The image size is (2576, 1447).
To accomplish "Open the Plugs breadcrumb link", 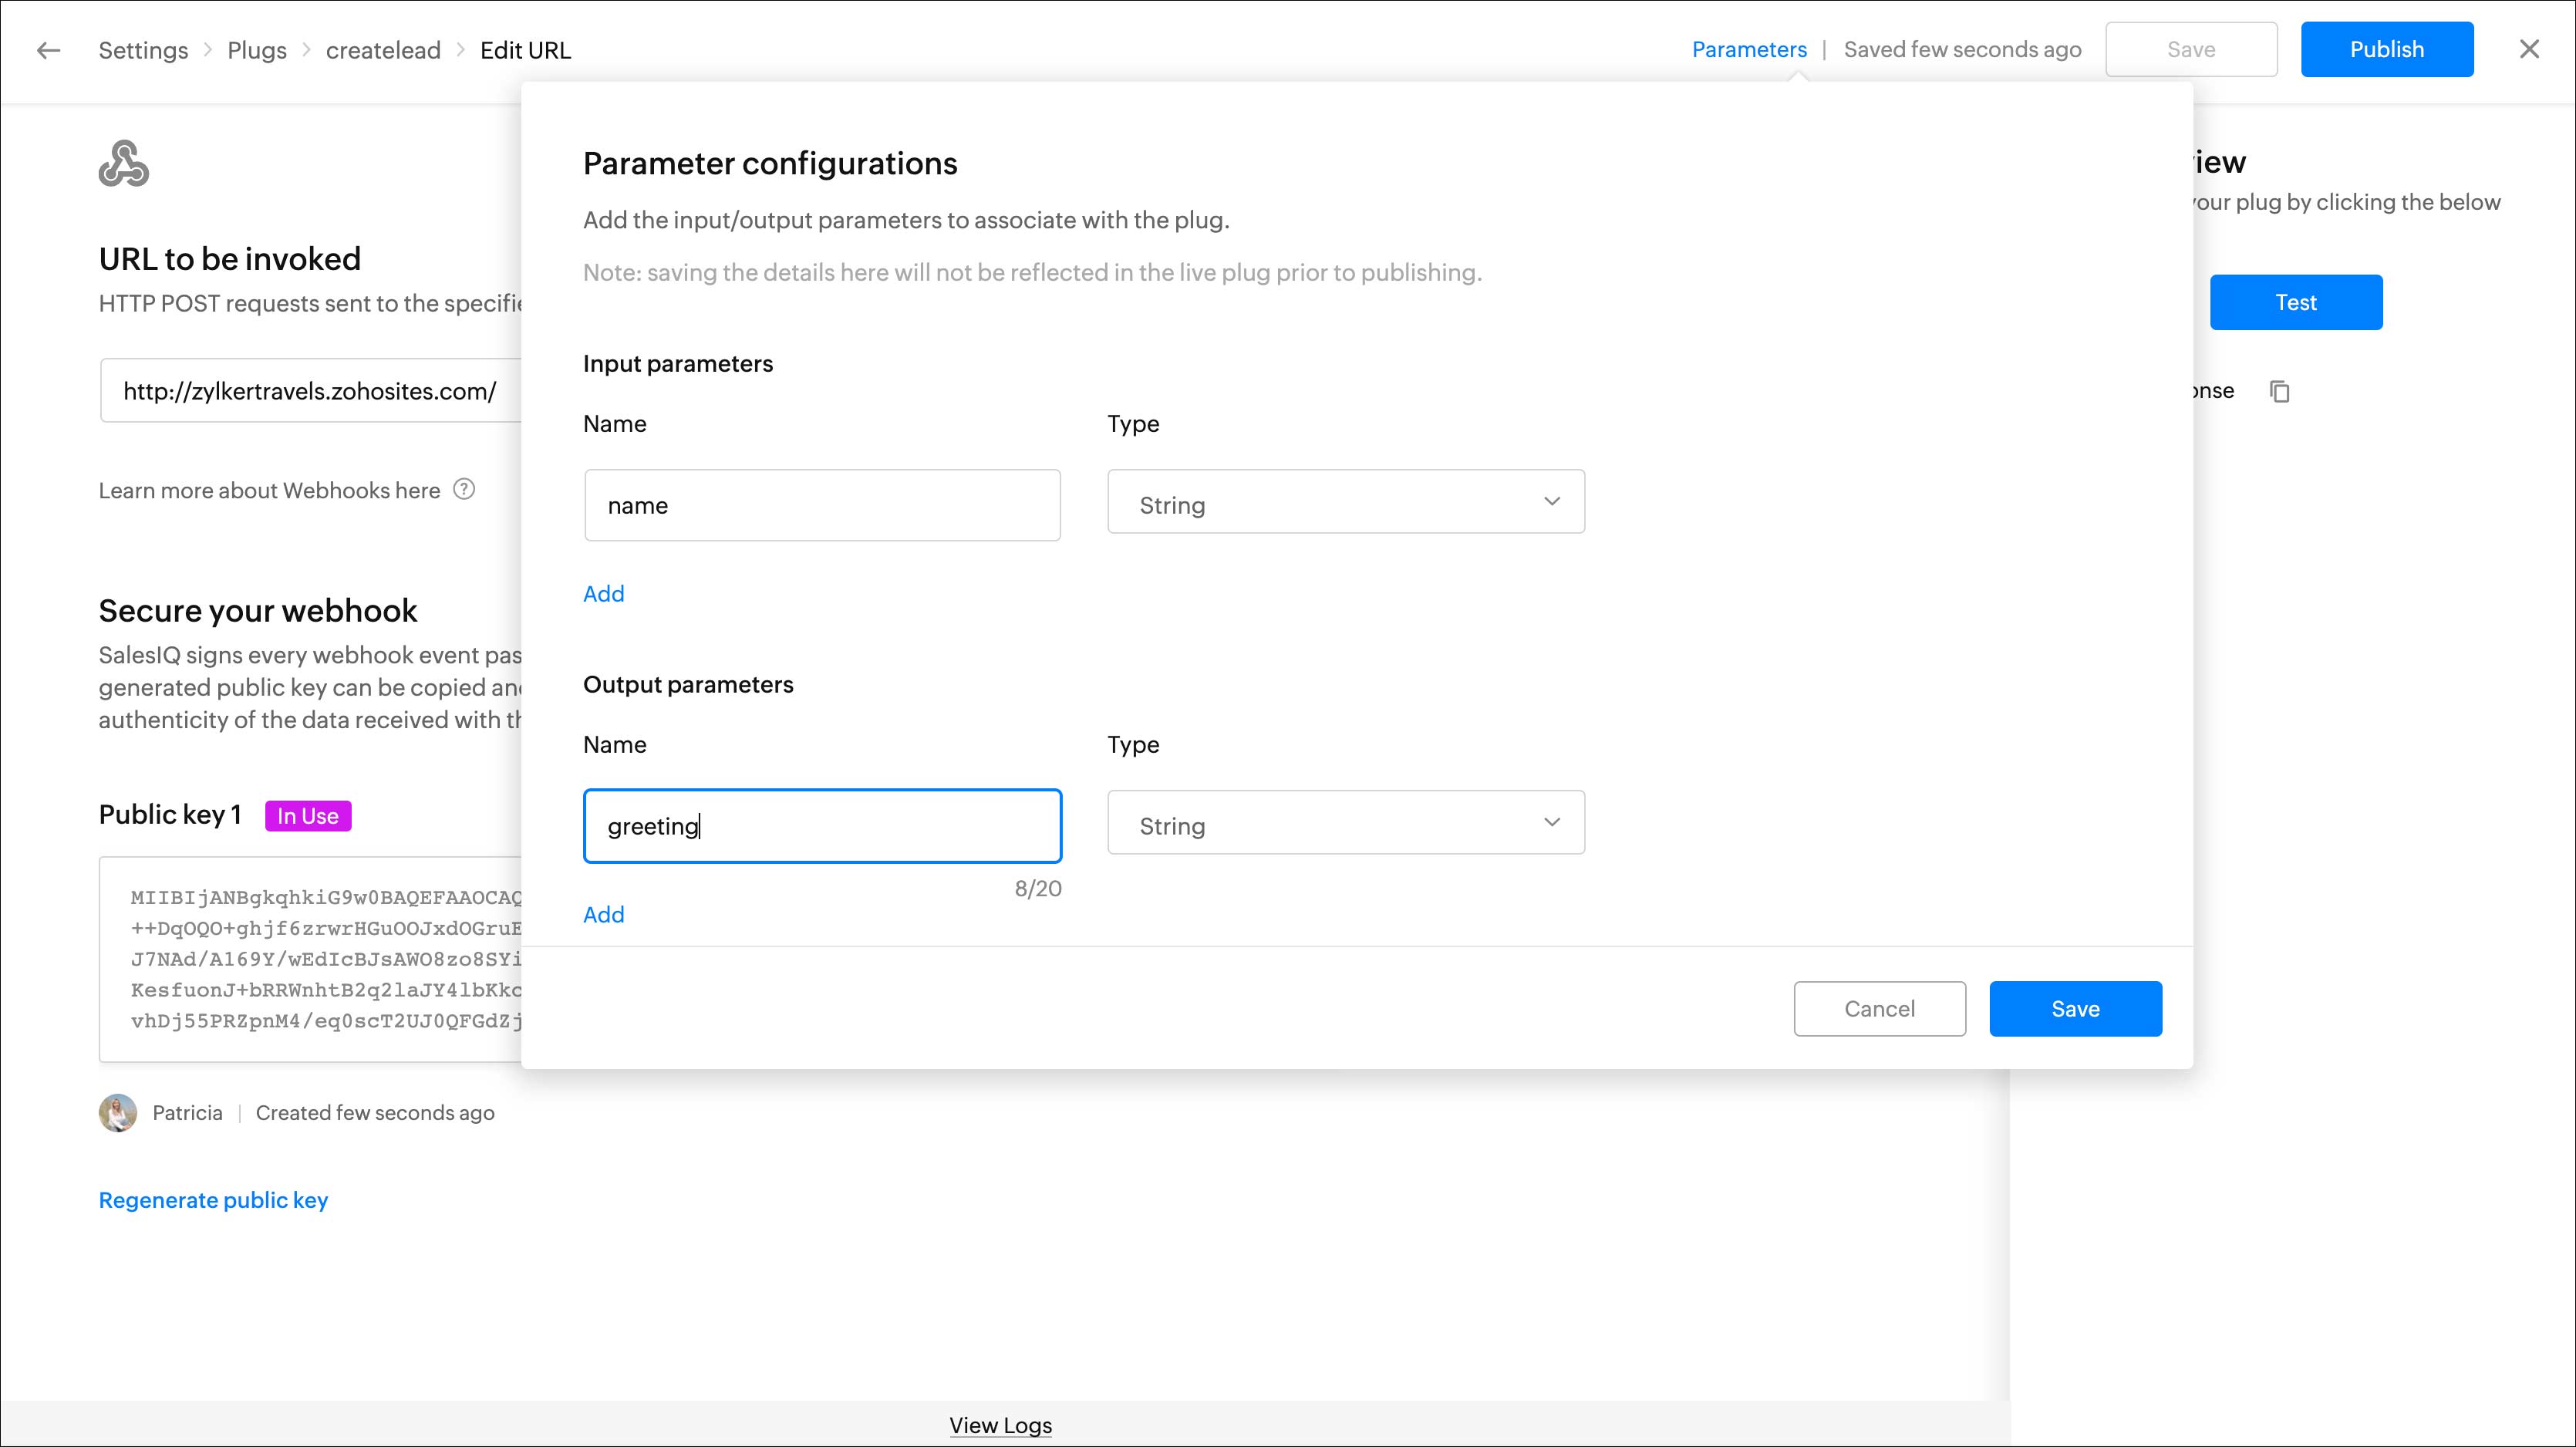I will 256,49.
